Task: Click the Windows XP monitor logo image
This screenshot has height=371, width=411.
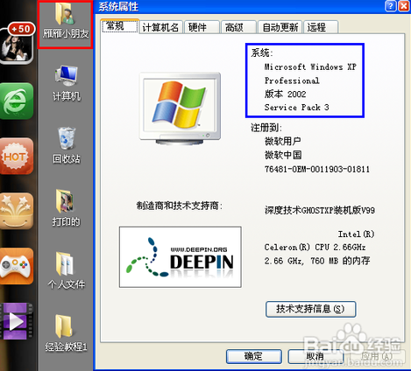Action: coord(180,108)
